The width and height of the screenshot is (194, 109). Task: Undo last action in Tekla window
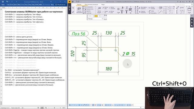point(77,2)
